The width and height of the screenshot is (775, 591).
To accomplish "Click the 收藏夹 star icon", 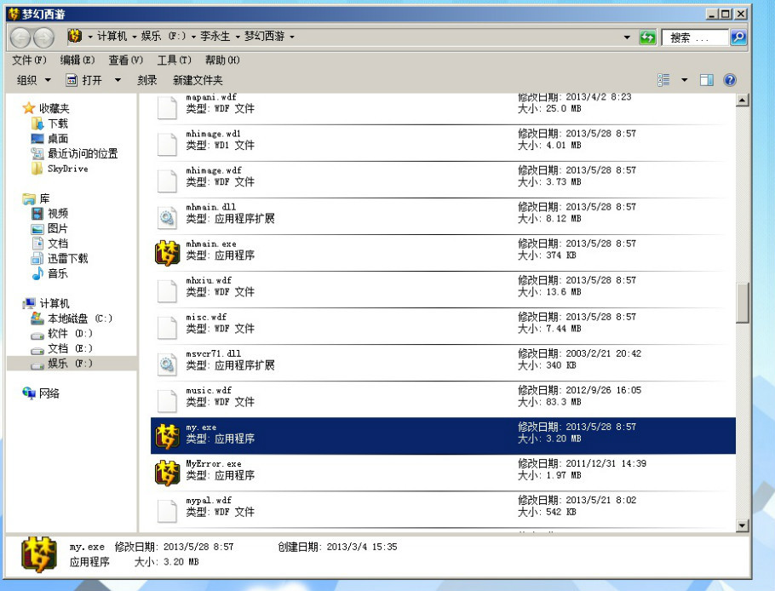I will [29, 108].
